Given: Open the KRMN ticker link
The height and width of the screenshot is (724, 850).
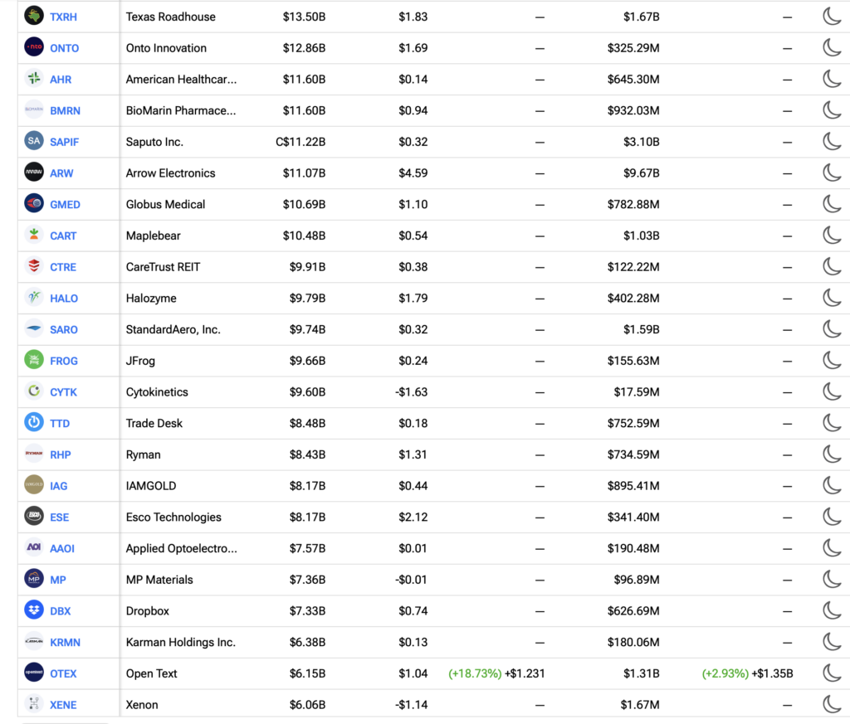Looking at the screenshot, I should (65, 642).
